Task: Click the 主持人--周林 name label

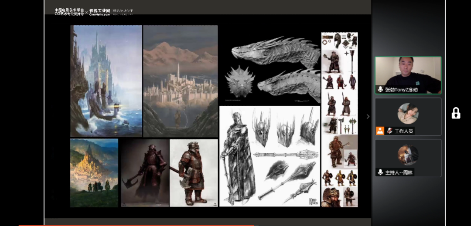Action: (x=399, y=172)
